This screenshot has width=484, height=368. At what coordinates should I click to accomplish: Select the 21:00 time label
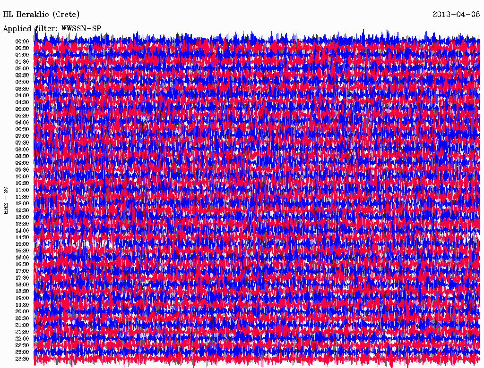point(22,325)
